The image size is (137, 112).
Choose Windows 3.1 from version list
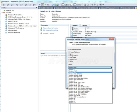pos(90,102)
